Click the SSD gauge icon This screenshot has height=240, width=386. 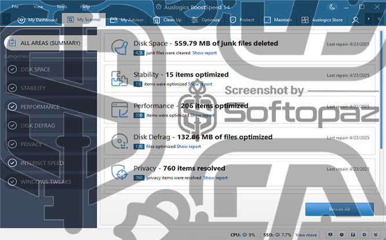click(278, 235)
